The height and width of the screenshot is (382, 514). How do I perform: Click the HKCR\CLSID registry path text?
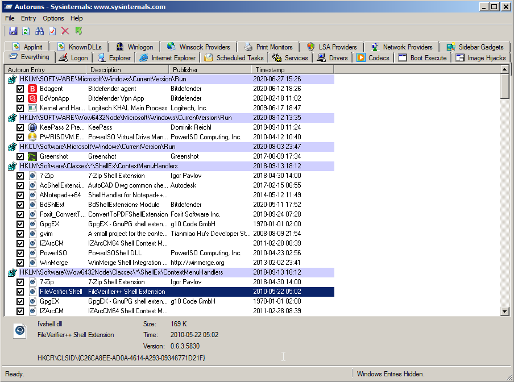(121, 358)
